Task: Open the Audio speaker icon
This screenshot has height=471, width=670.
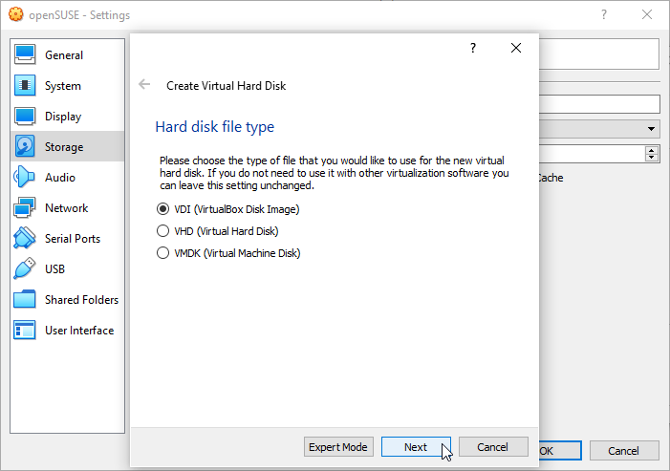Action: 26,178
